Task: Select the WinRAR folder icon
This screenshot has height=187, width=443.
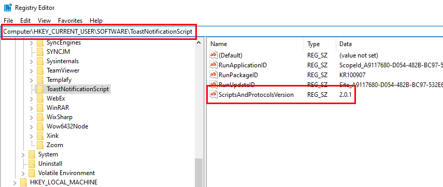Action: [x=40, y=108]
